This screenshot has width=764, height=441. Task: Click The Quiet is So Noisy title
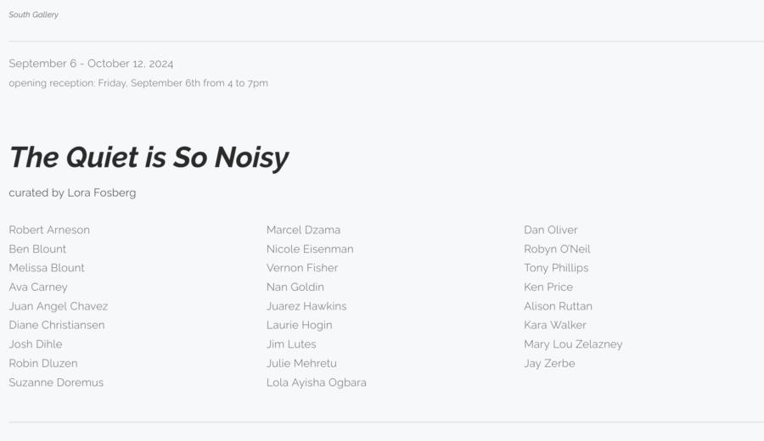click(149, 157)
